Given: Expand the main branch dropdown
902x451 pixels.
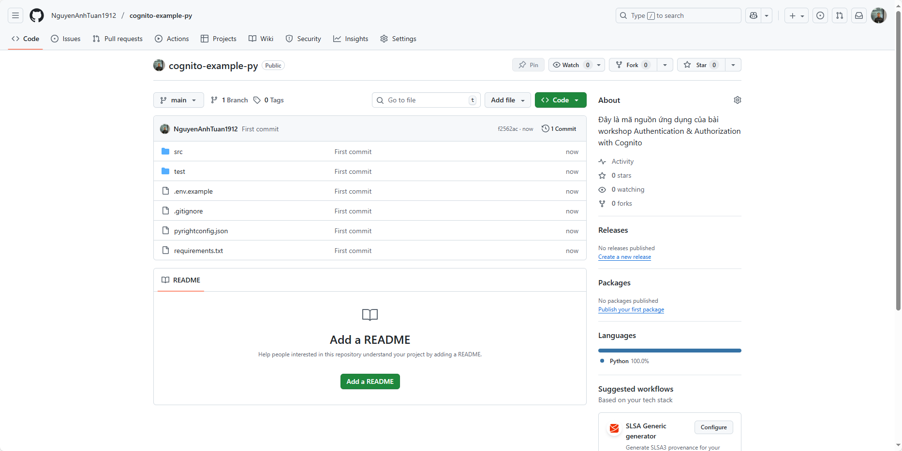Looking at the screenshot, I should point(178,100).
